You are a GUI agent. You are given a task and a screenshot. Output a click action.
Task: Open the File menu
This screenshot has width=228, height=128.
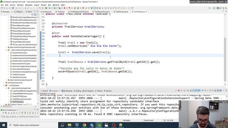point(2,5)
